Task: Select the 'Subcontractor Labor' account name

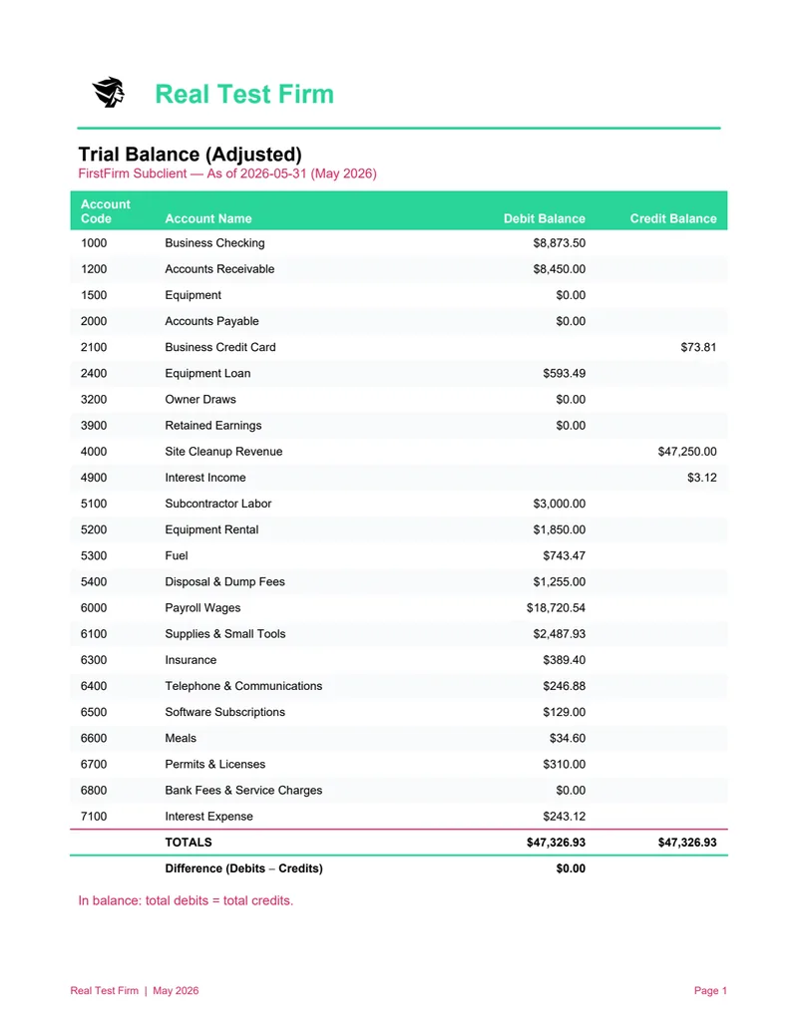Action: 217,504
